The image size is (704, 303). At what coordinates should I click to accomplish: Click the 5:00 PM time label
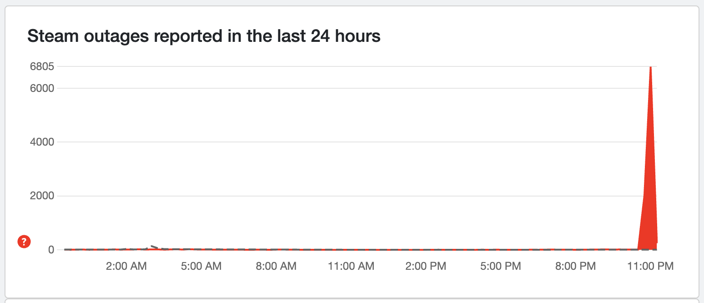click(500, 267)
